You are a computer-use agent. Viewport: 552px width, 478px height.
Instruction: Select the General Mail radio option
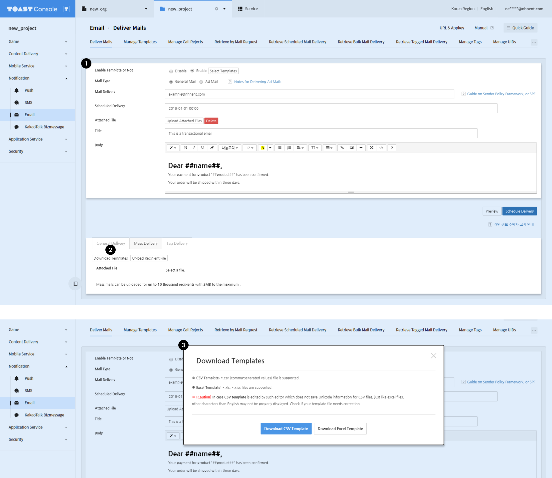click(x=171, y=82)
